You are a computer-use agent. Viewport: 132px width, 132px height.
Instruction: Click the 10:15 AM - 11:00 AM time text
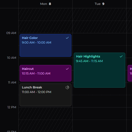click(x=36, y=73)
